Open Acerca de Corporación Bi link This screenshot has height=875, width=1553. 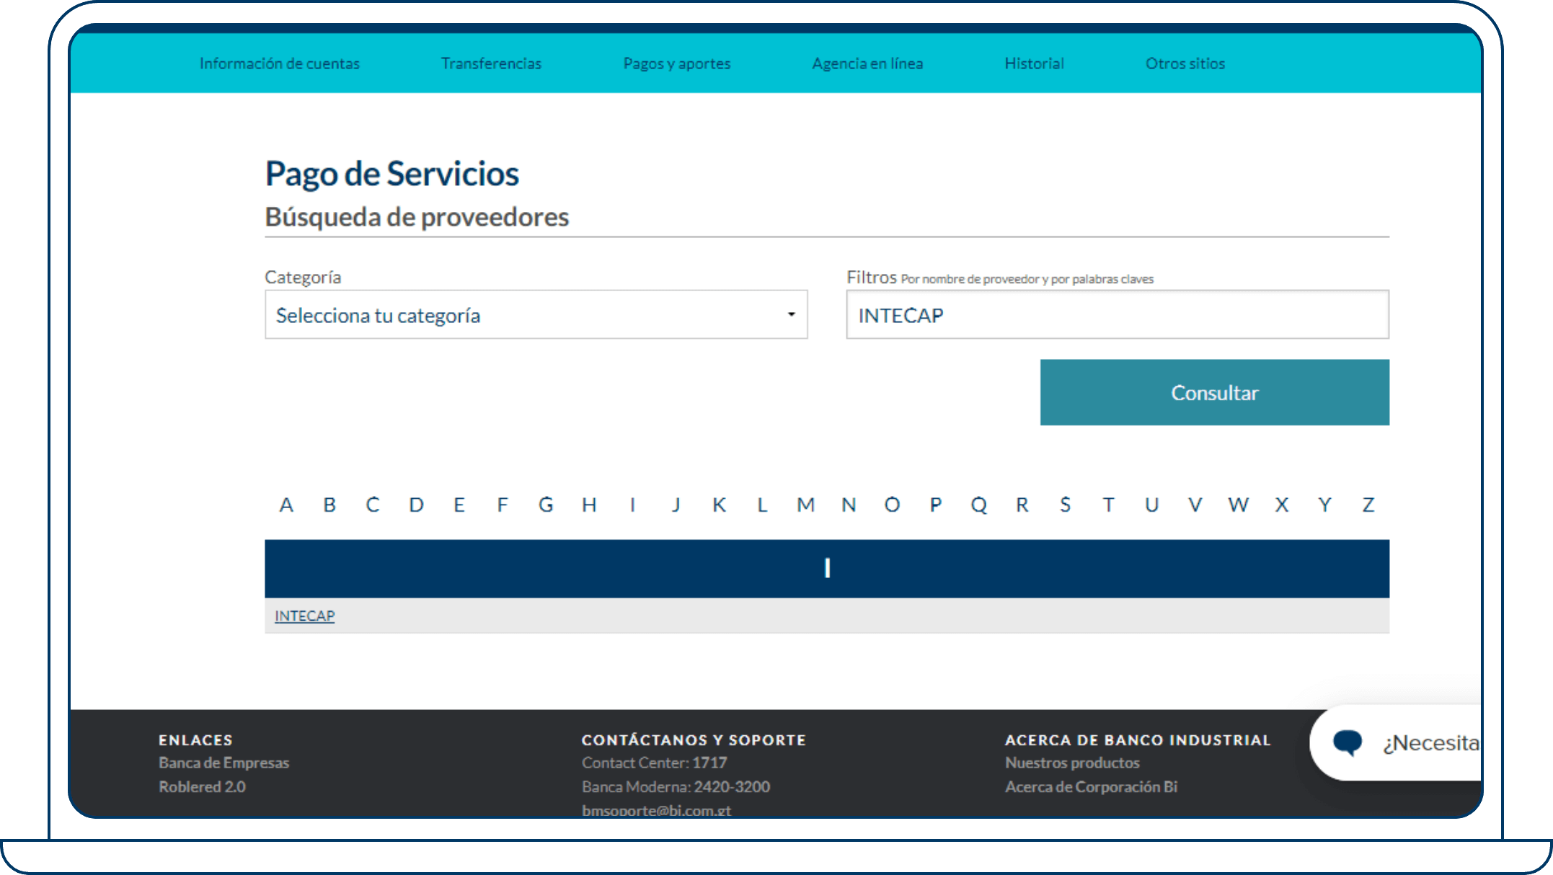[x=1091, y=786]
